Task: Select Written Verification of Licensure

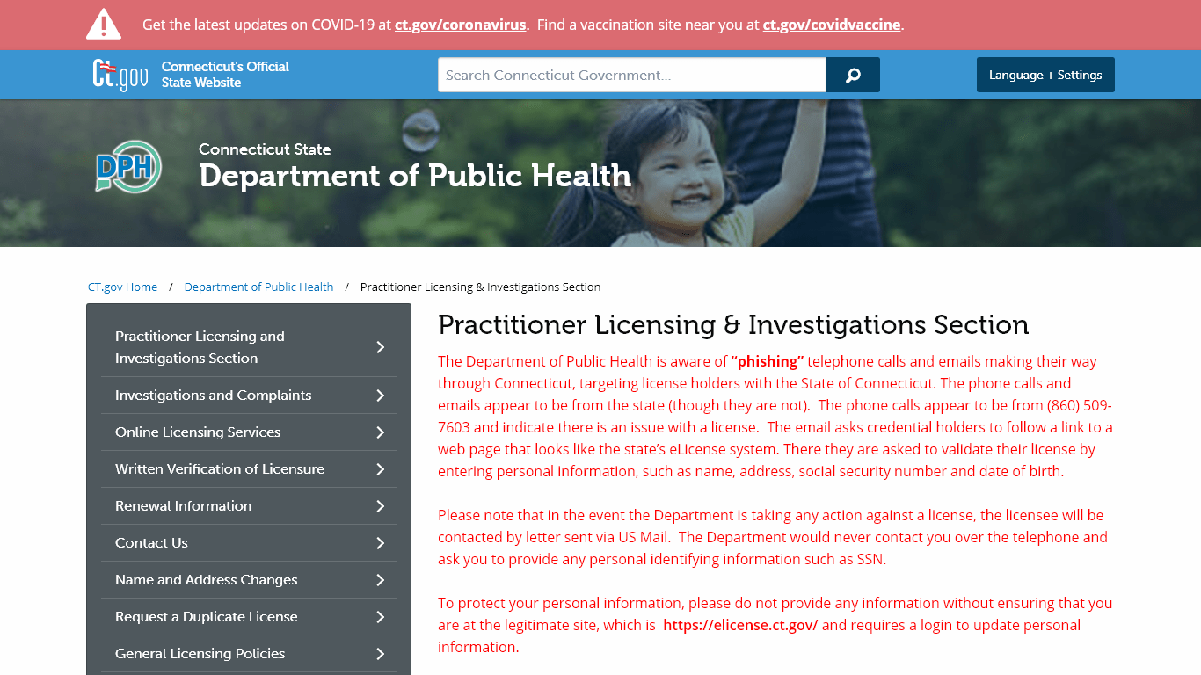Action: pos(220,468)
